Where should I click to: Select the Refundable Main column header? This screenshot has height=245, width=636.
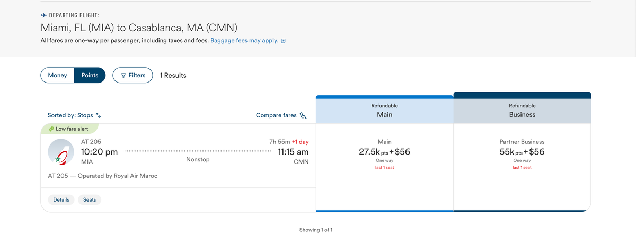point(384,110)
